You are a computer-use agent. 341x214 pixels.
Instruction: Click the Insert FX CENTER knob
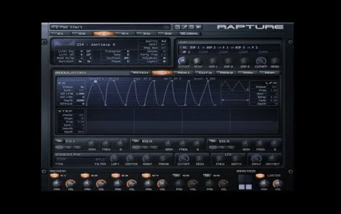coord(131,158)
